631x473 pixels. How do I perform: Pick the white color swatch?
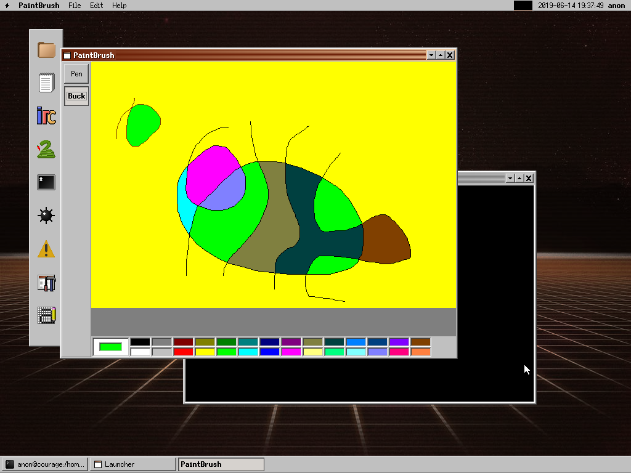140,352
